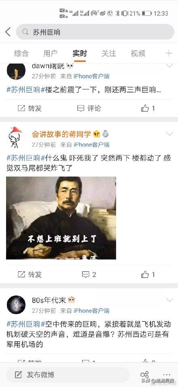Expand options chevron on dawn曙銧 post
This screenshot has height=387, width=178.
(x=170, y=66)
